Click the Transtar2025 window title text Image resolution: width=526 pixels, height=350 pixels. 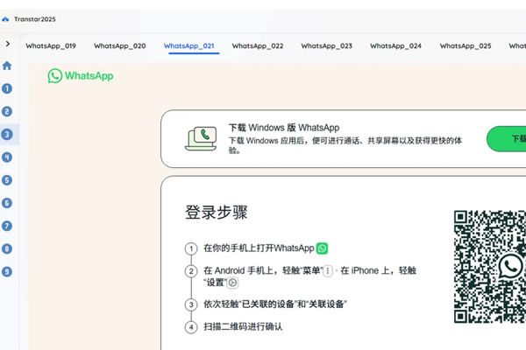(35, 19)
